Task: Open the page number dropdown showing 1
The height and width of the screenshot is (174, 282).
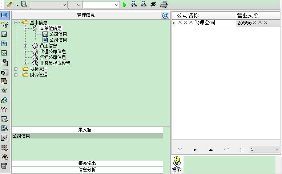Action: (x=265, y=149)
